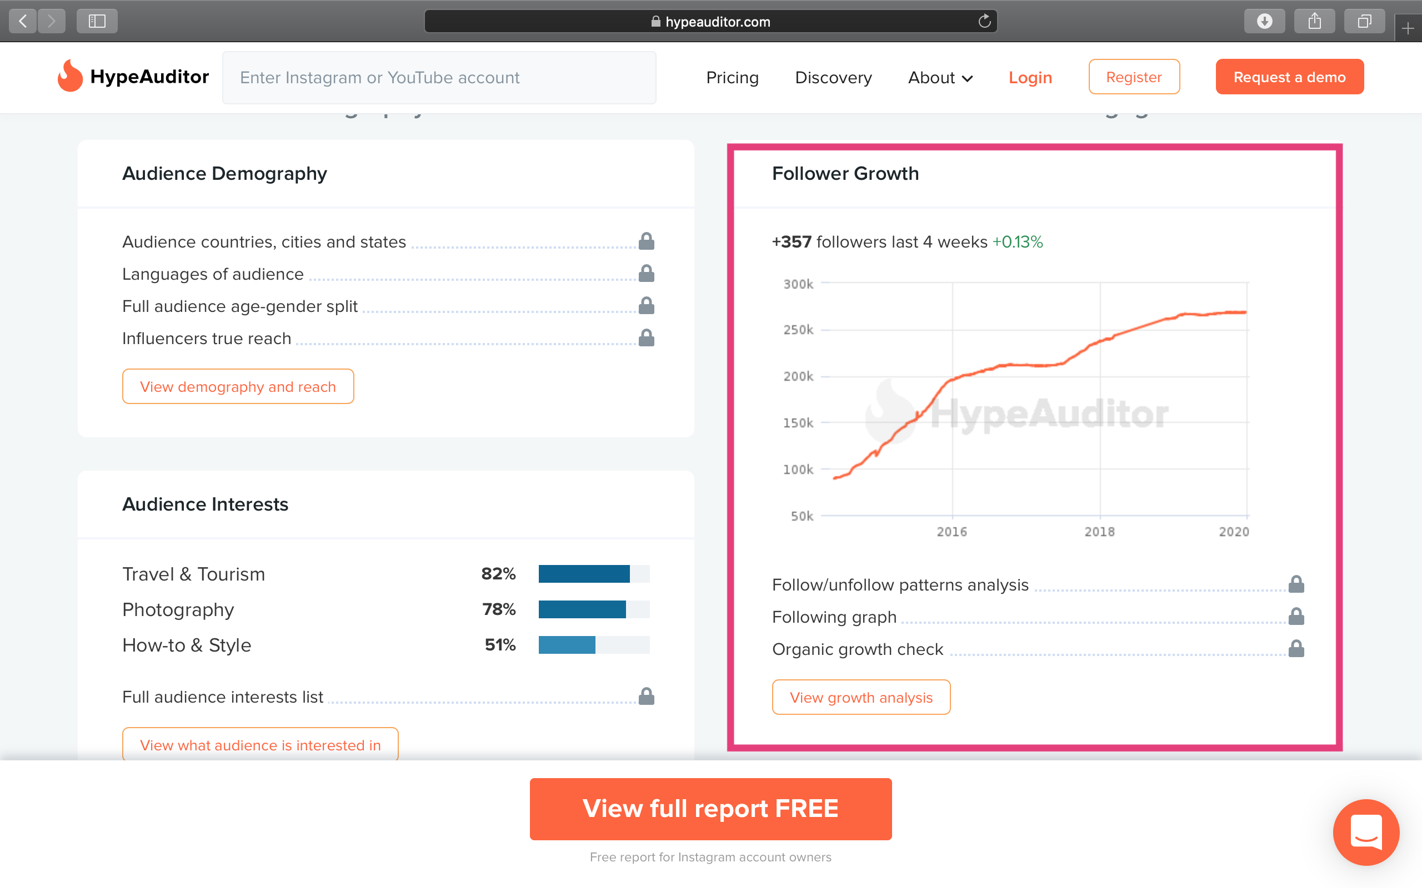
Task: Click the lock beside Following graph
Action: pos(1296,616)
